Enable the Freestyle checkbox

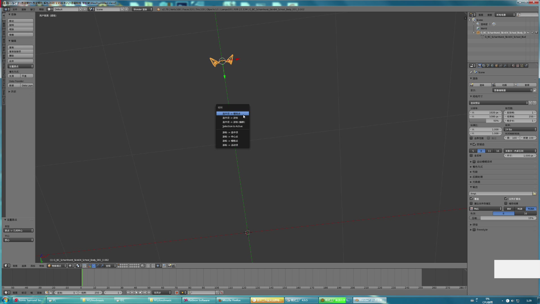[474, 230]
